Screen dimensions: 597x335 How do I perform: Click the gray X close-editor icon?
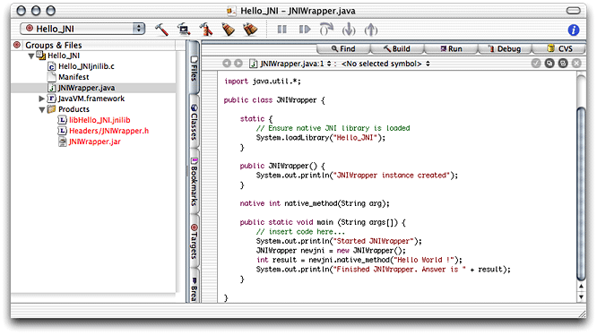(576, 63)
